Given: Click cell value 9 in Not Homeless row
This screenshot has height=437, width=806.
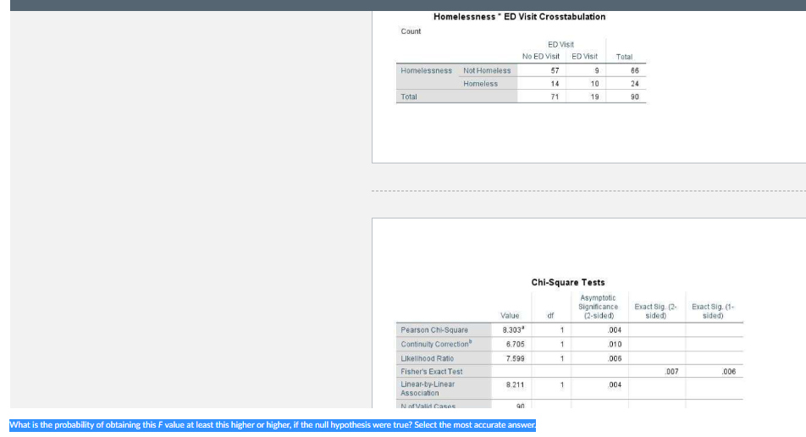Looking at the screenshot, I should 596,70.
